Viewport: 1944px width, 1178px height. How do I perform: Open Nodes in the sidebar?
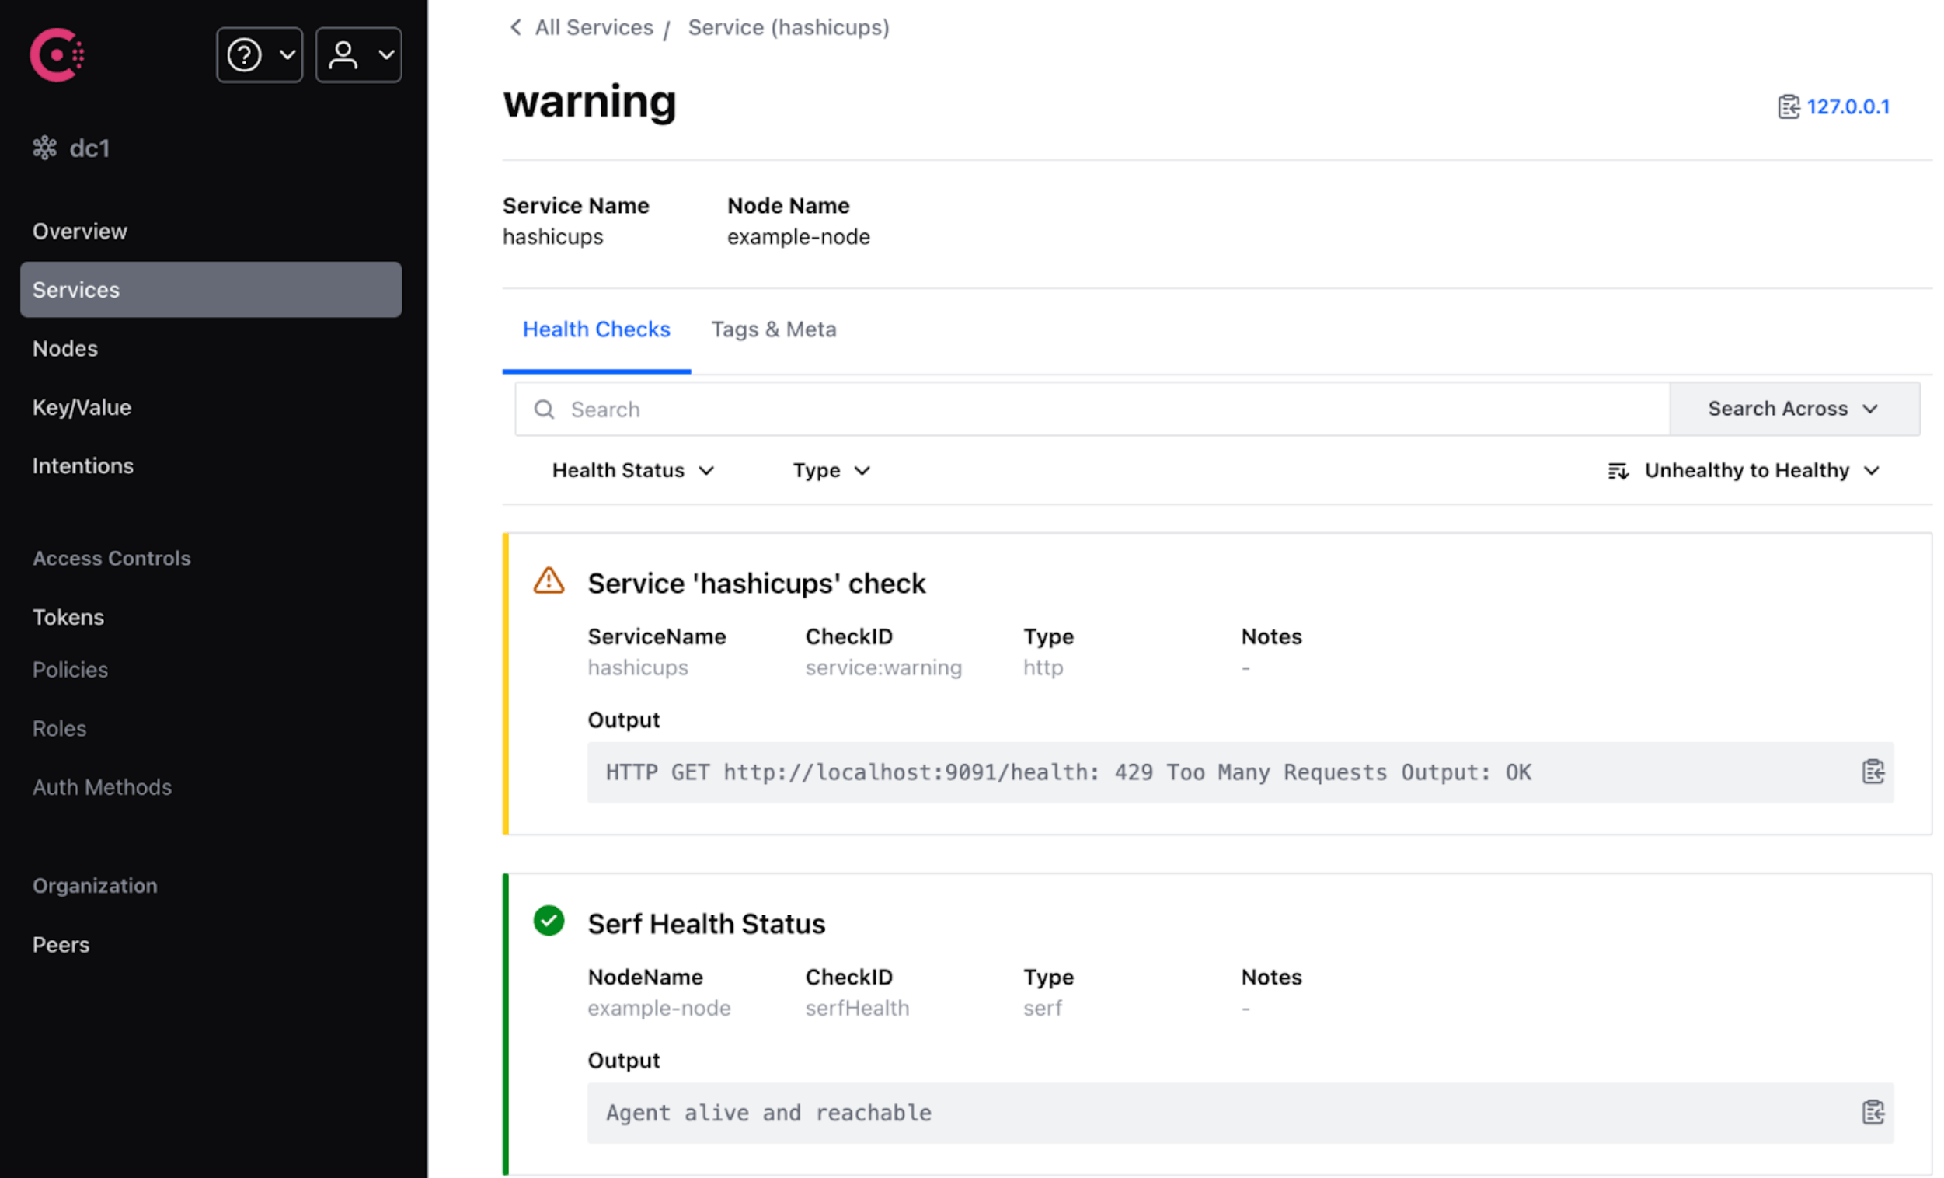[x=65, y=349]
